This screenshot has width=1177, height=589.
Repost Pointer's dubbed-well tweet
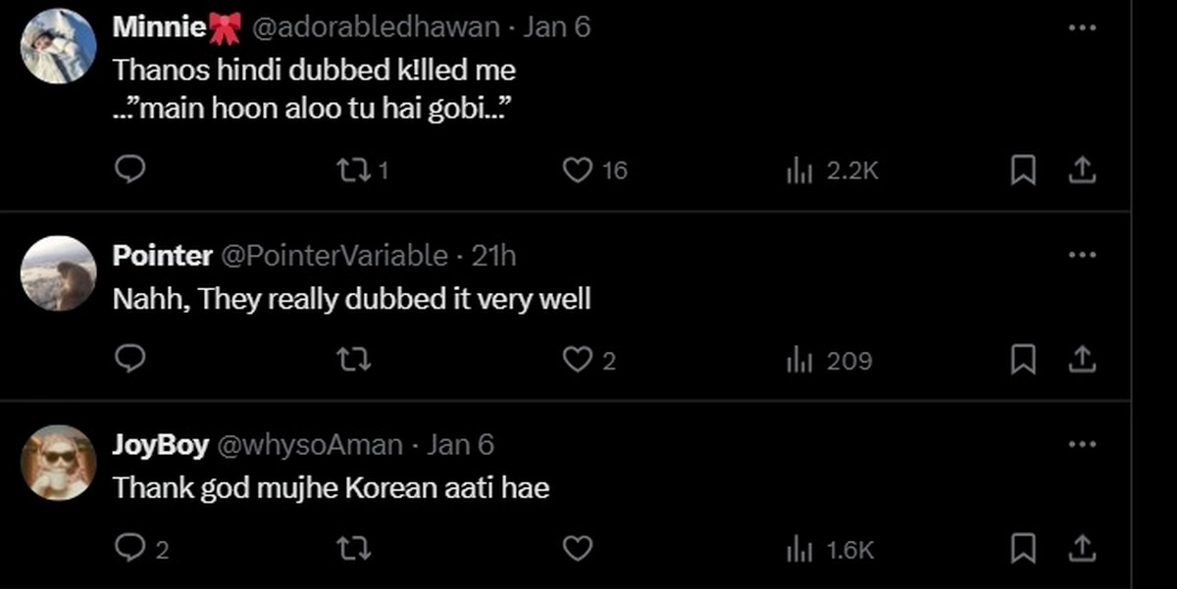(353, 361)
